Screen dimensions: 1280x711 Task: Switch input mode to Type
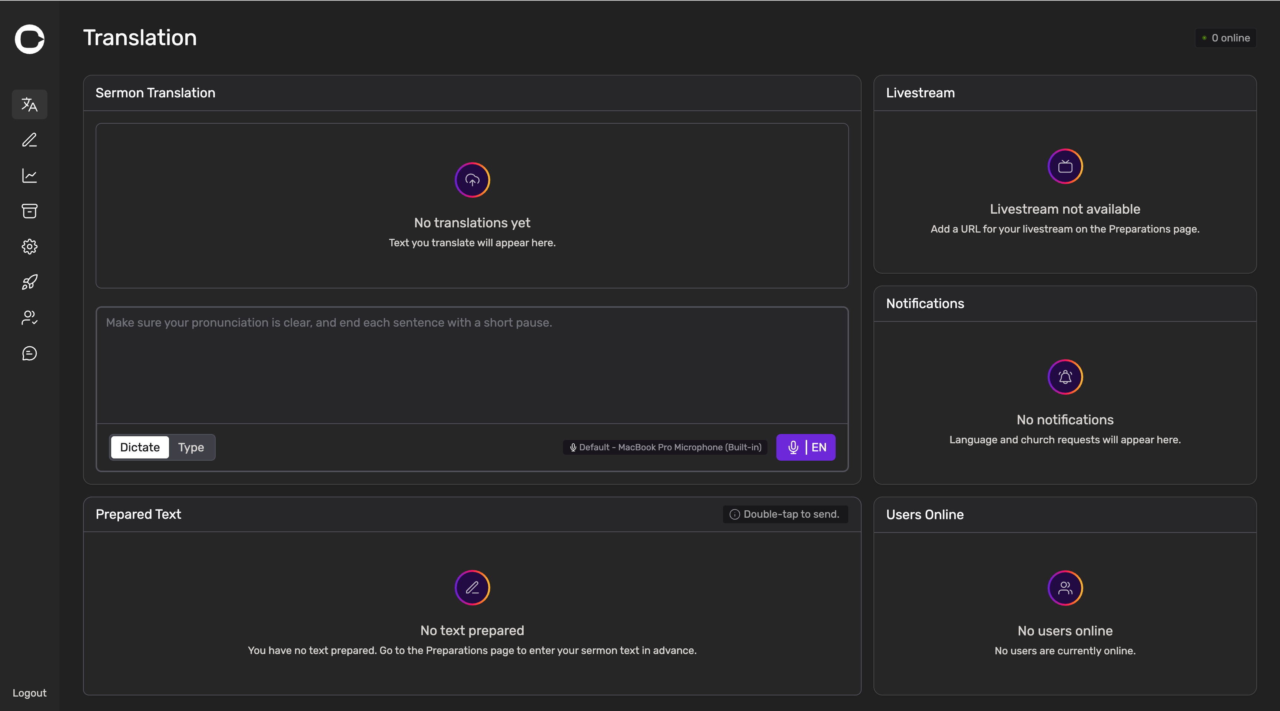pos(191,447)
